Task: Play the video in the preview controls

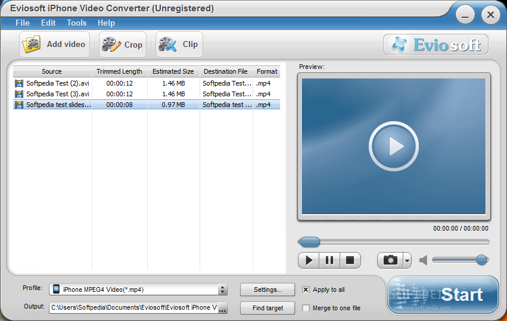Action: (x=309, y=260)
